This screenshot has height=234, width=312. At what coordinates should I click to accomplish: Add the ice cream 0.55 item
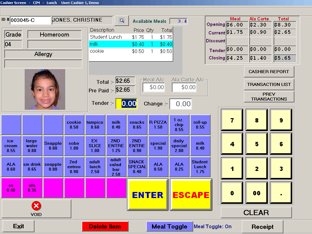[11, 146]
